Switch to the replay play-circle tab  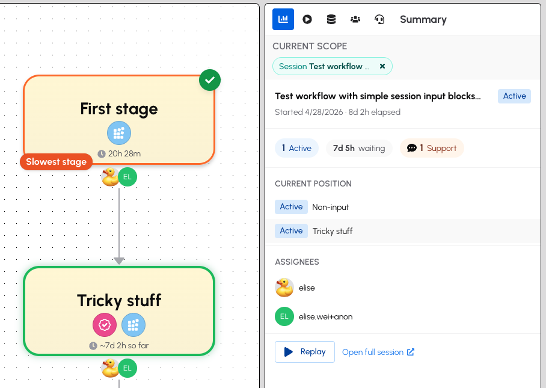(307, 19)
